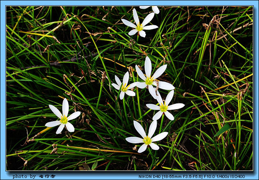
Task: Click the 'photo by' credit text
Action: [x=24, y=176]
